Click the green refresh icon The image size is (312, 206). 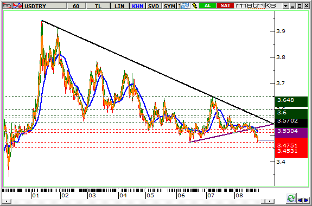[291, 198]
